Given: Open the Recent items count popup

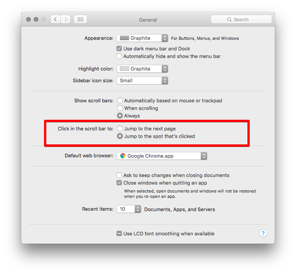Looking at the screenshot, I should [x=129, y=209].
